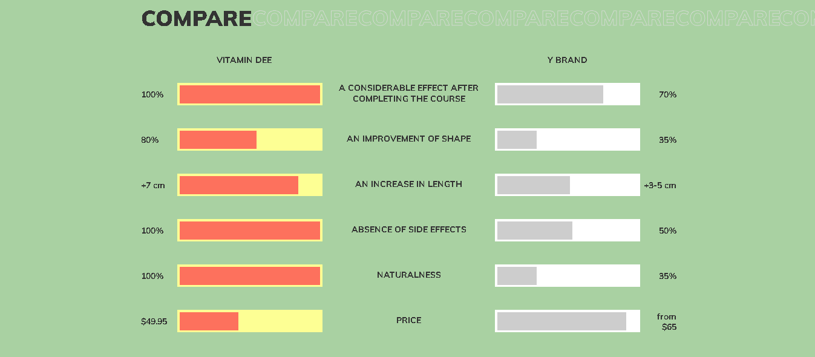Click Vitamin Dee's naturalness bar
The width and height of the screenshot is (815, 357).
[250, 276]
